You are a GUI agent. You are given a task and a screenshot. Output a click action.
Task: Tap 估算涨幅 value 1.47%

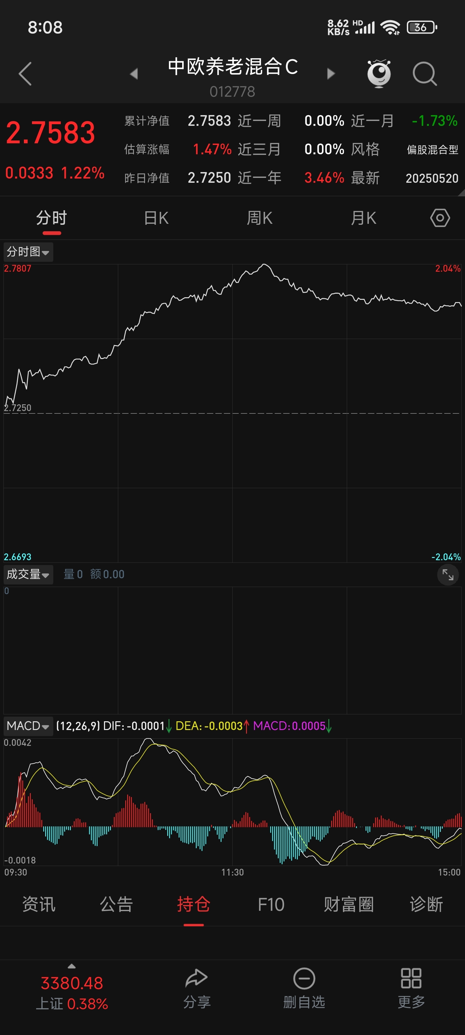click(x=212, y=149)
